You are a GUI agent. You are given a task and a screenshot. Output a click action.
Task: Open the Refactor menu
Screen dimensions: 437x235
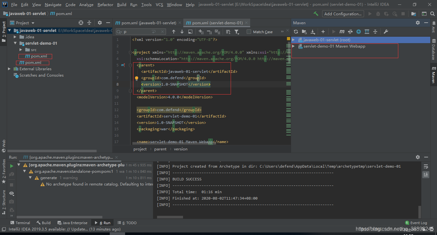coord(105,4)
